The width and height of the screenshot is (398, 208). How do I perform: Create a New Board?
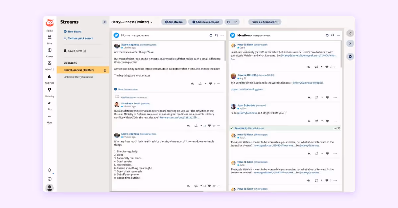point(73,32)
